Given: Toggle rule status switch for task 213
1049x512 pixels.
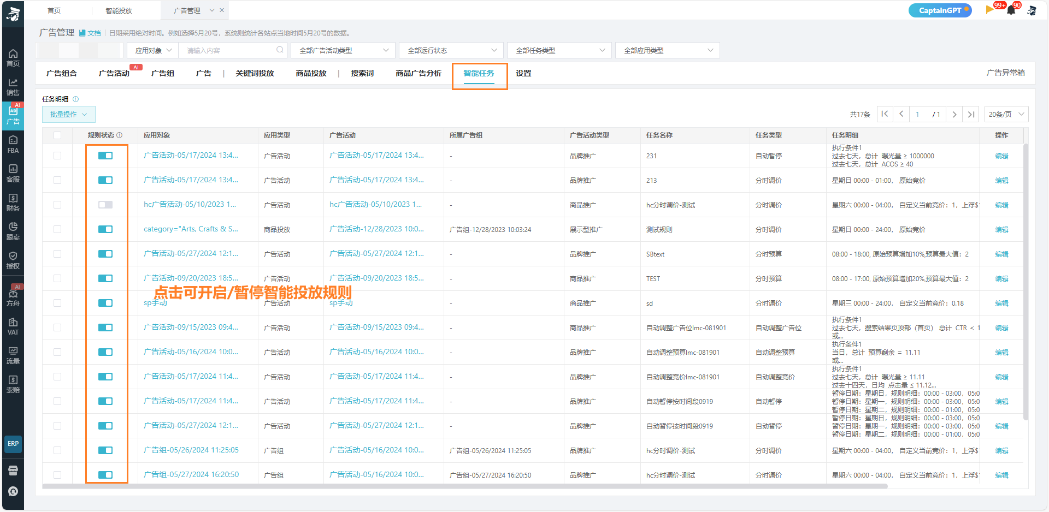Looking at the screenshot, I should pos(105,180).
